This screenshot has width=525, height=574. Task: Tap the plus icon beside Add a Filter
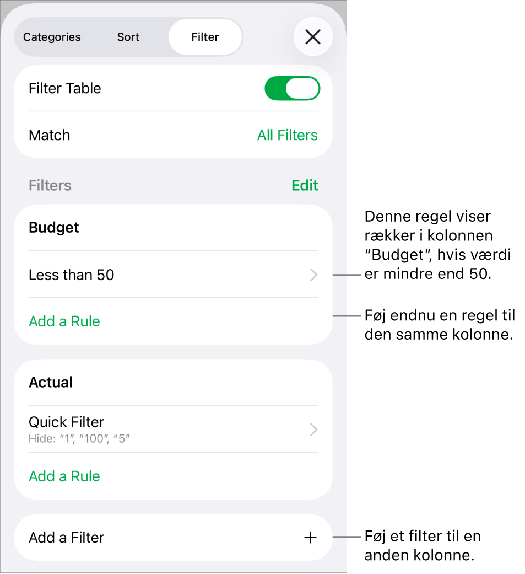pos(310,538)
